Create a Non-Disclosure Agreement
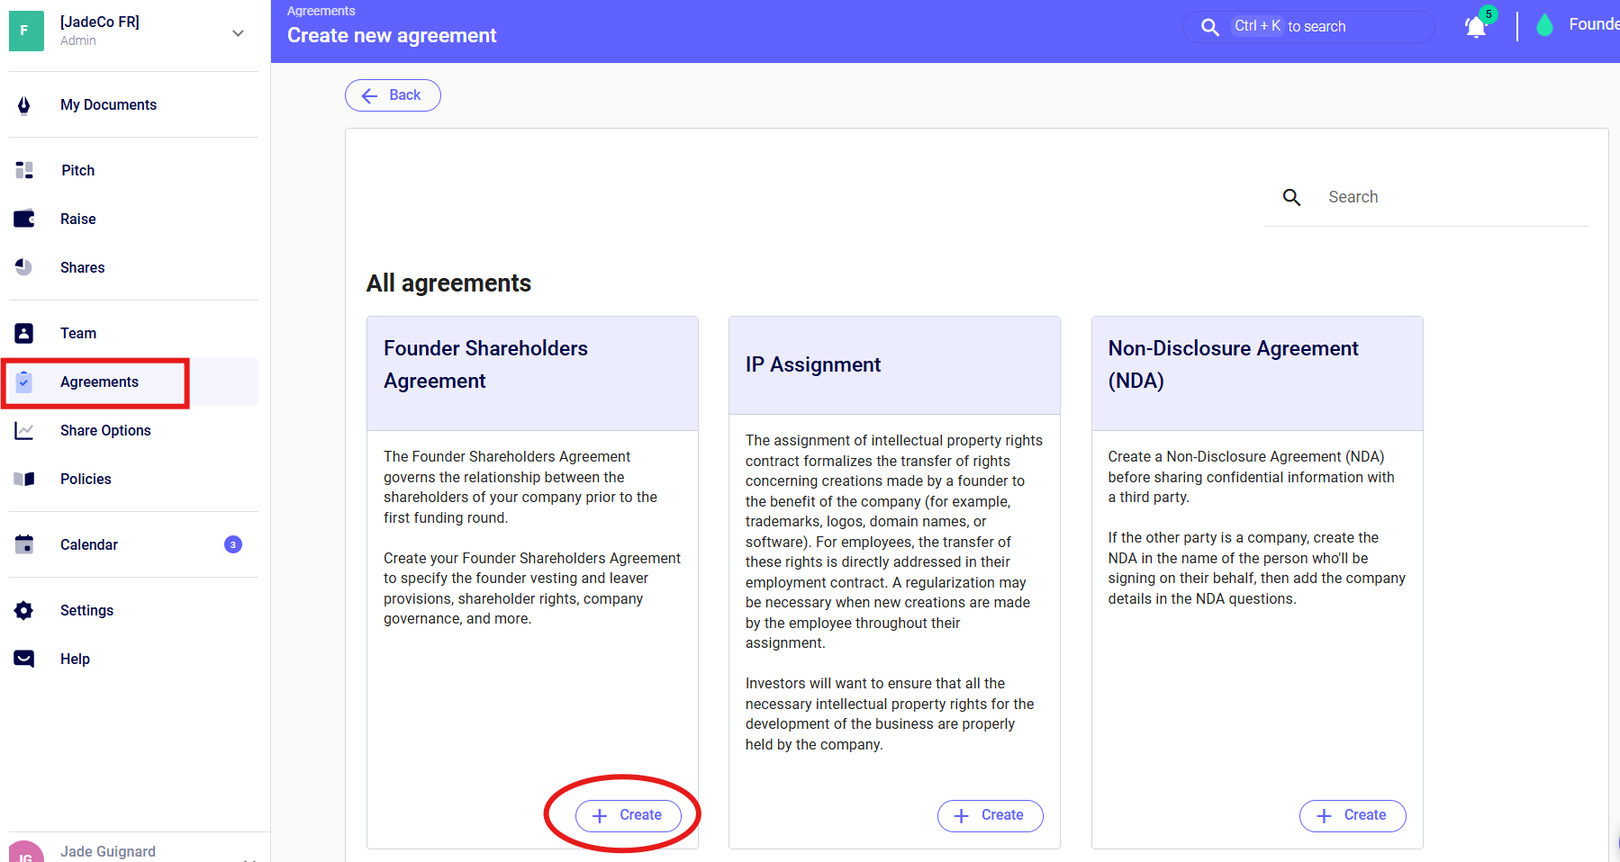 (1352, 815)
